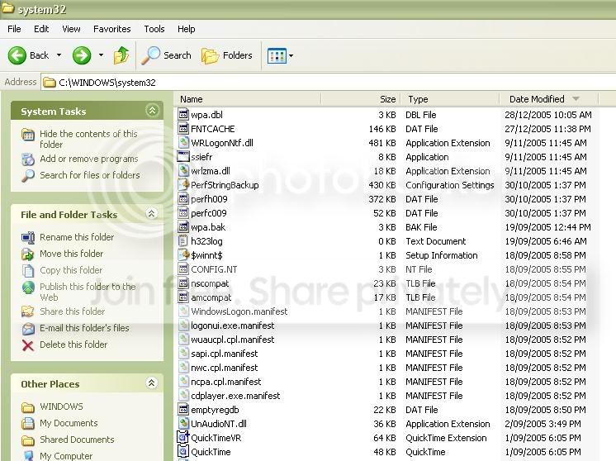Sort by the Date Modified column header
Viewport: 616px width, 461px height.
pos(548,99)
